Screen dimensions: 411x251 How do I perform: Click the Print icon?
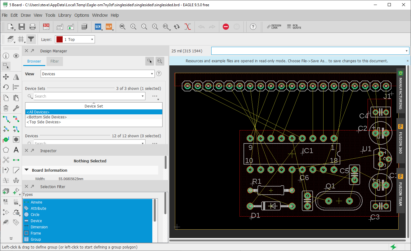(x=32, y=27)
